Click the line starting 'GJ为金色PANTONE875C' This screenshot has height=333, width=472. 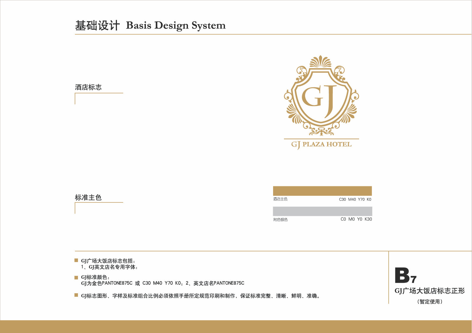[163, 283]
